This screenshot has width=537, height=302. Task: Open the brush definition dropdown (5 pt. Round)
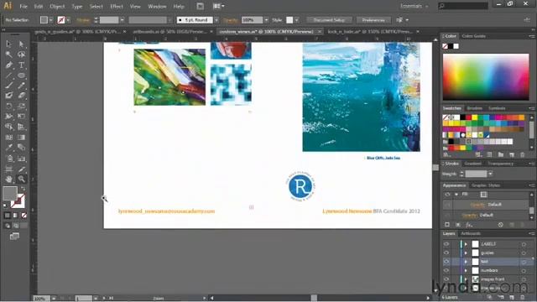click(216, 20)
